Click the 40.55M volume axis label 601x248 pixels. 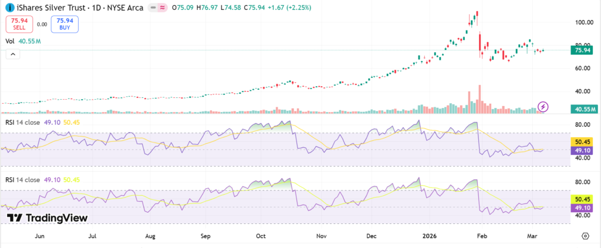tap(584, 109)
